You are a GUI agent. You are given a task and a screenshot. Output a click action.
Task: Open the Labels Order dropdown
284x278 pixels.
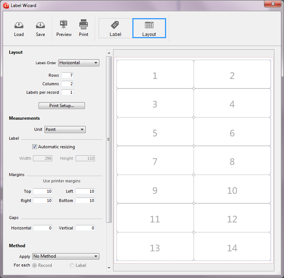(x=79, y=63)
